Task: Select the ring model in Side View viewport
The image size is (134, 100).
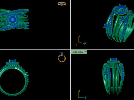Action: pyautogui.click(x=114, y=76)
